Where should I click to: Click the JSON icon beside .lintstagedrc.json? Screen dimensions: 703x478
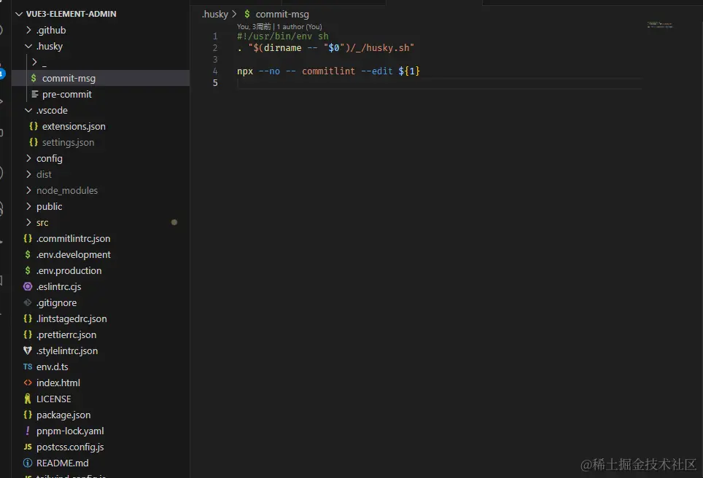click(28, 318)
